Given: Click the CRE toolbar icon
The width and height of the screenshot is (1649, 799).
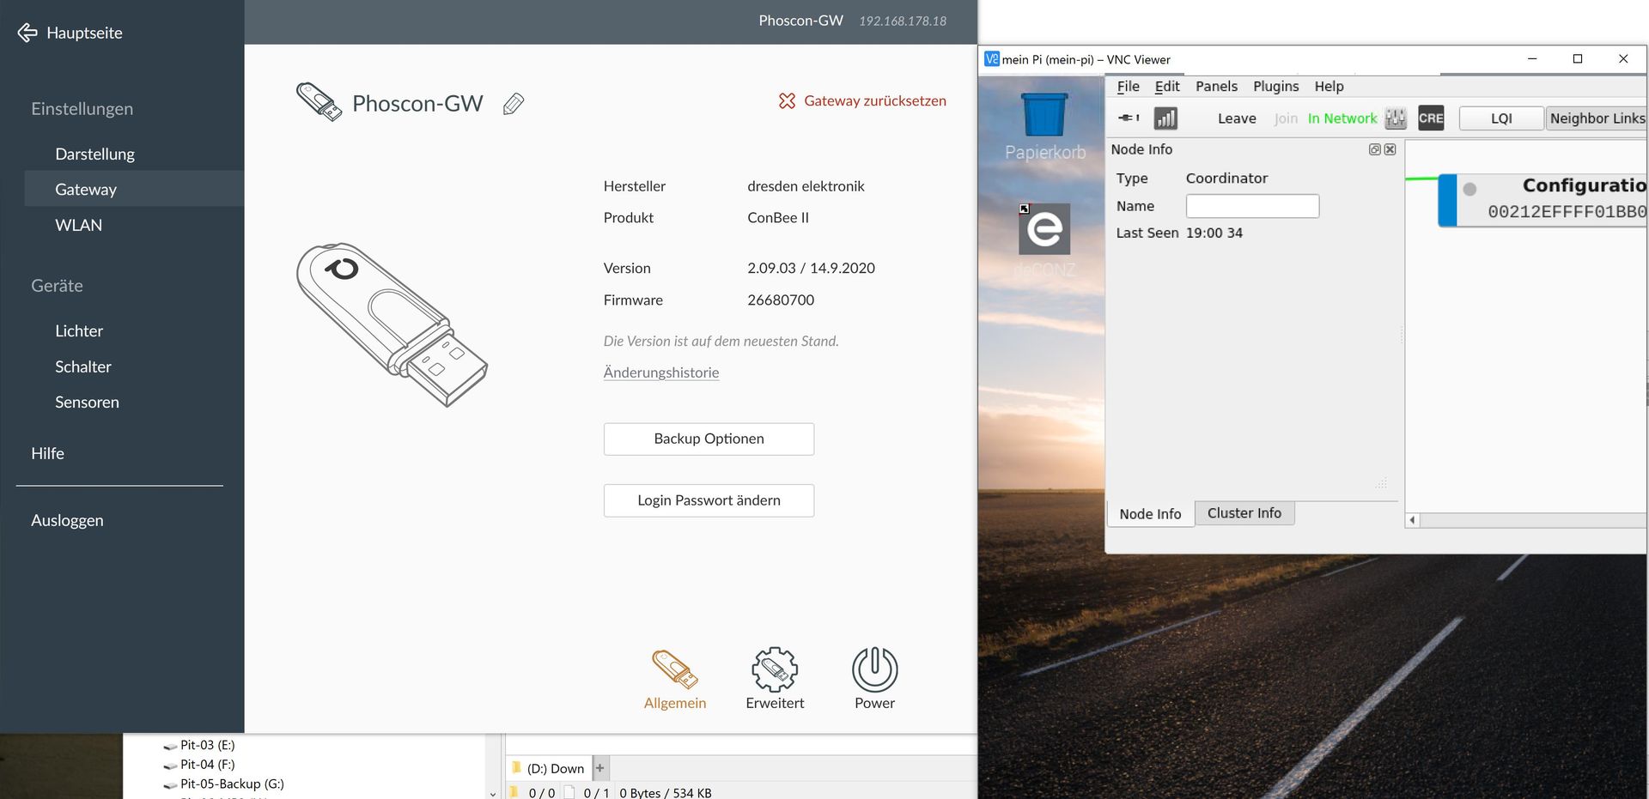Looking at the screenshot, I should pyautogui.click(x=1431, y=118).
